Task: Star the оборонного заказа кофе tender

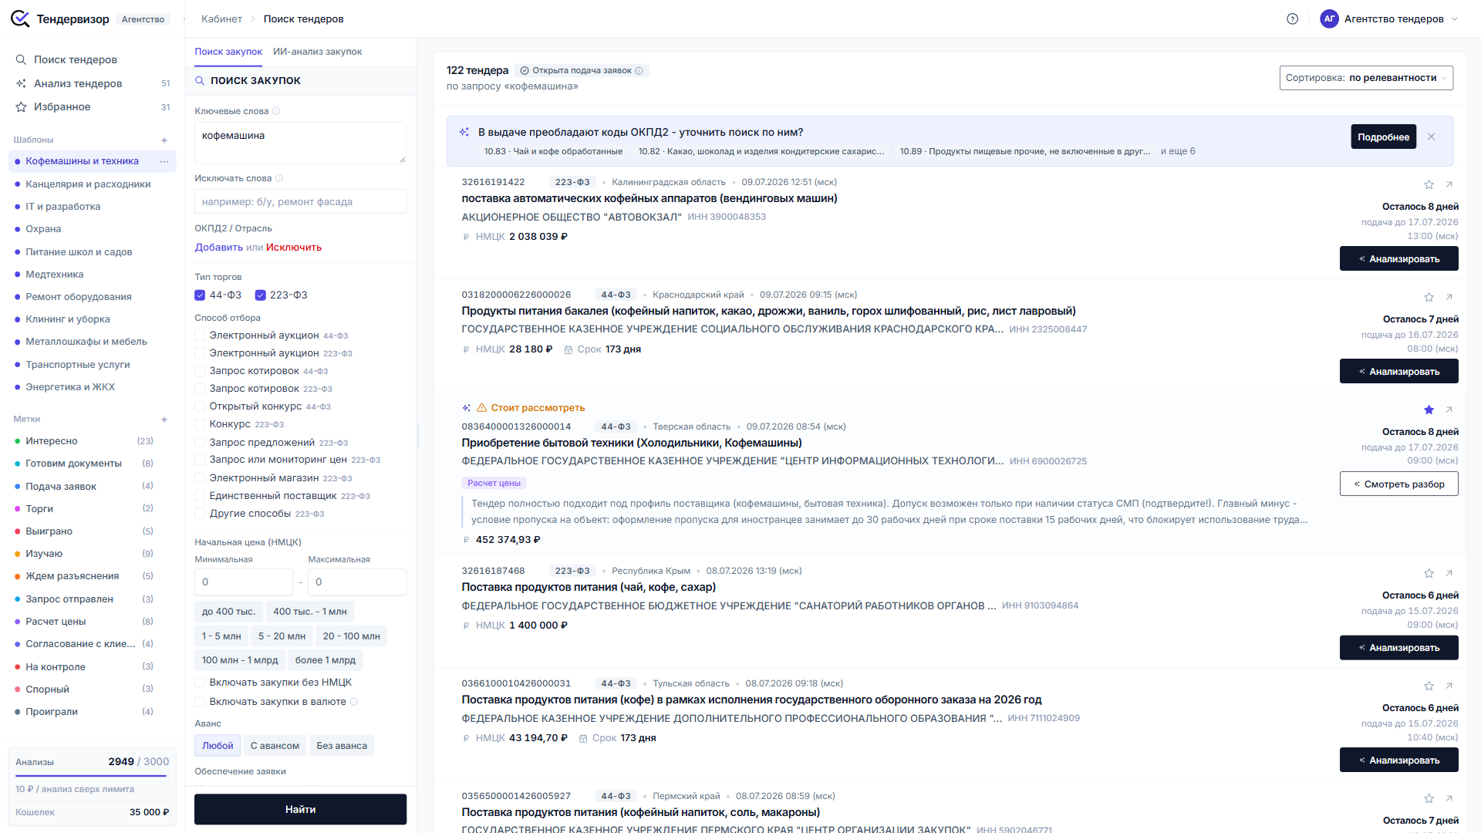Action: tap(1429, 686)
